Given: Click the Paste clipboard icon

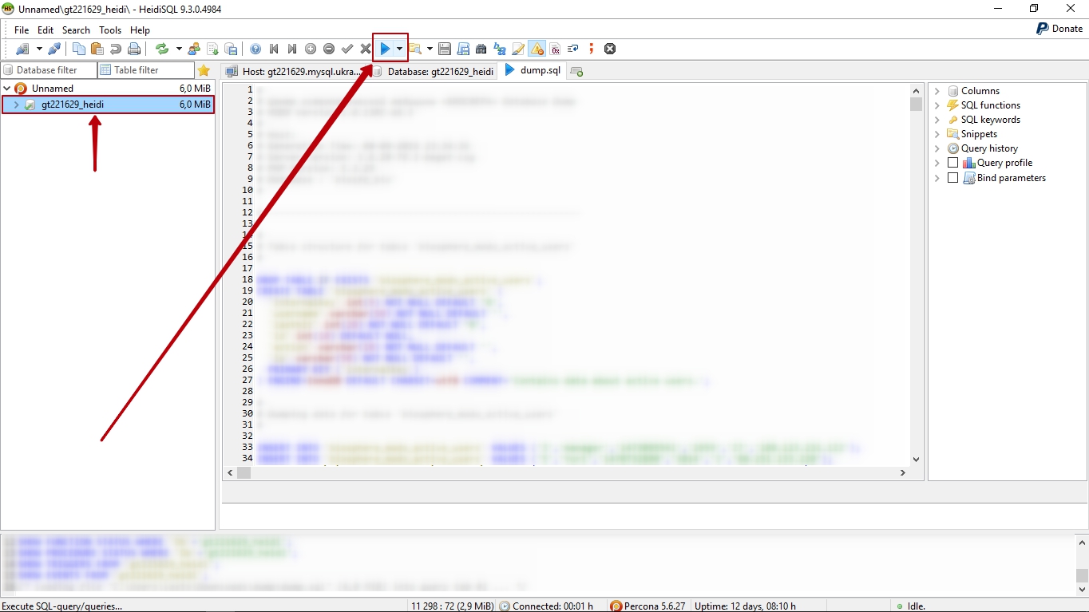Looking at the screenshot, I should (x=97, y=49).
